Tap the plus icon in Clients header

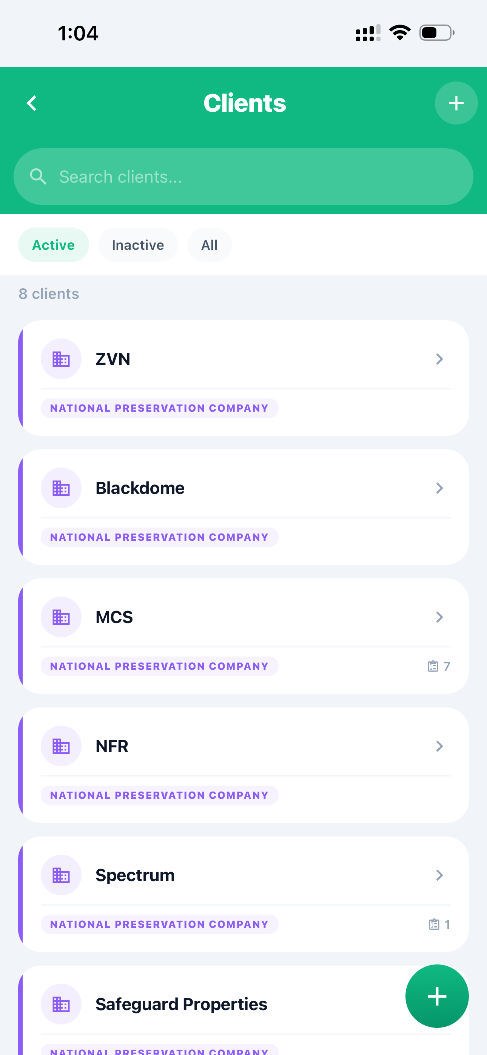pyautogui.click(x=456, y=103)
